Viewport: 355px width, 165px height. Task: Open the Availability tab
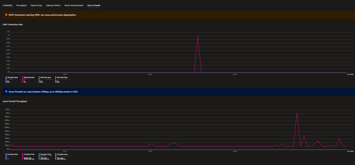7,5
